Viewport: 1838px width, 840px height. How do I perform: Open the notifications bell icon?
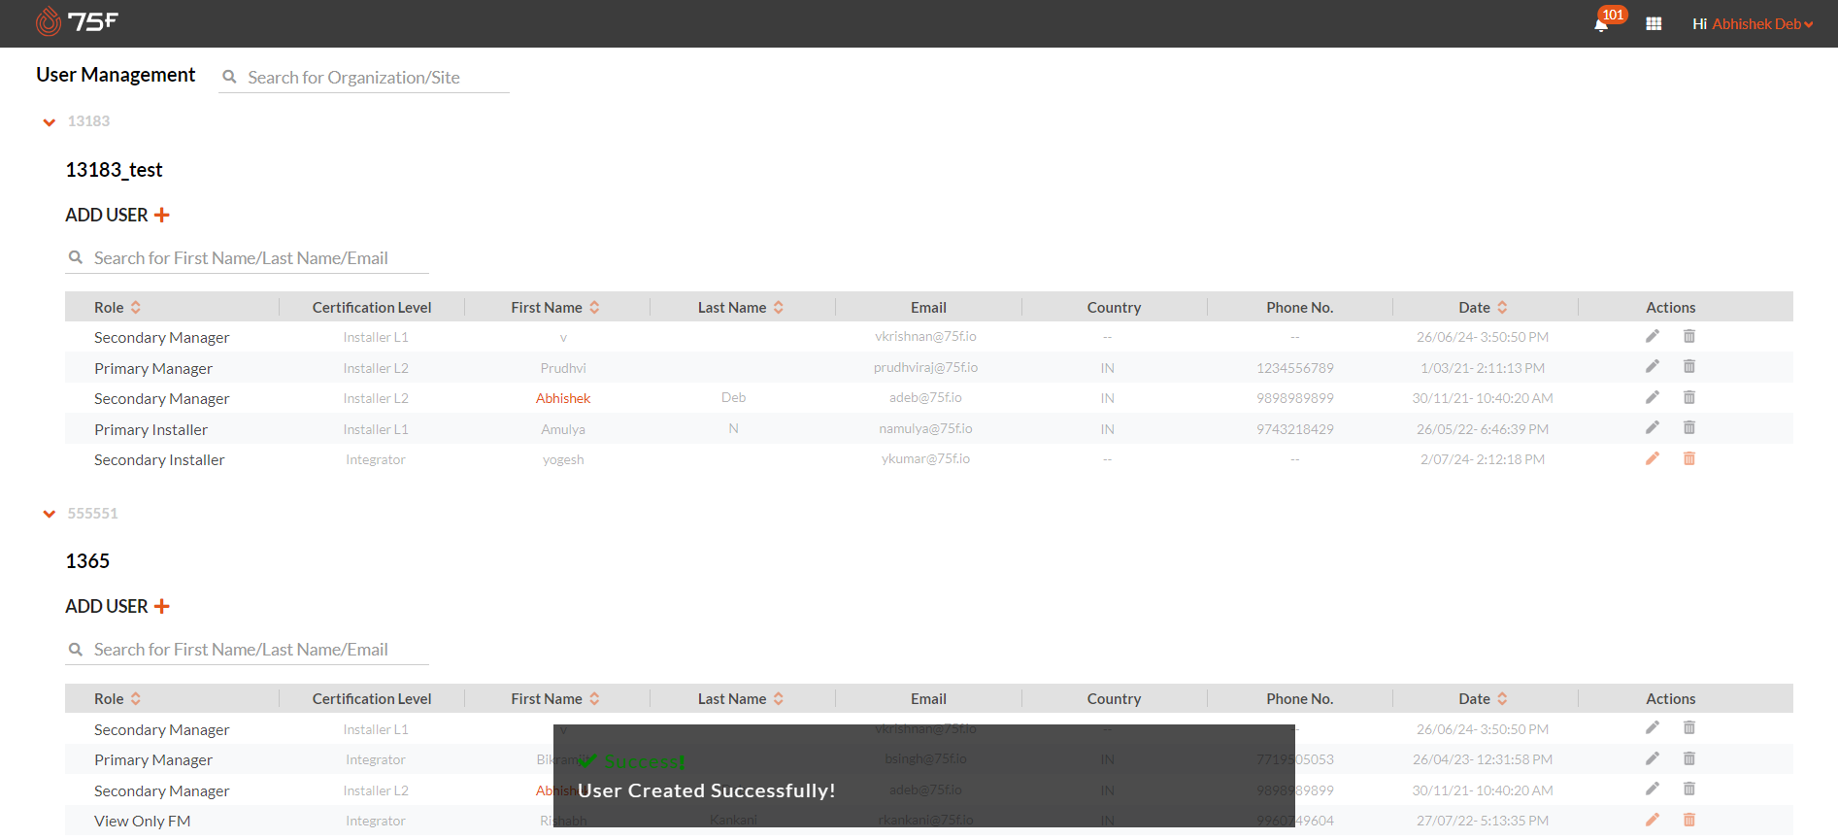1601,24
